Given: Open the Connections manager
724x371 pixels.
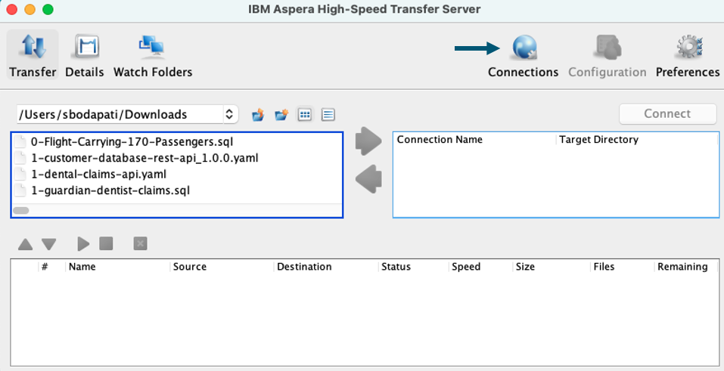Looking at the screenshot, I should (x=524, y=55).
